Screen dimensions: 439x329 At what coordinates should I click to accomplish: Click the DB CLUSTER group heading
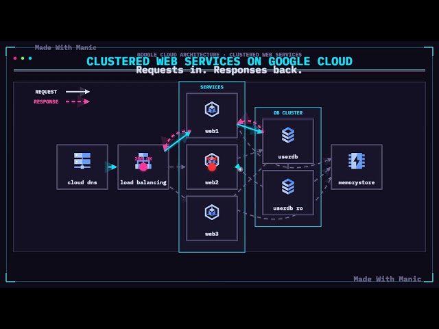(288, 112)
